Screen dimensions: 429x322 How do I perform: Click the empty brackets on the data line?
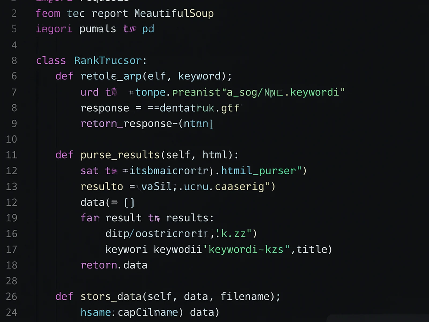129,202
